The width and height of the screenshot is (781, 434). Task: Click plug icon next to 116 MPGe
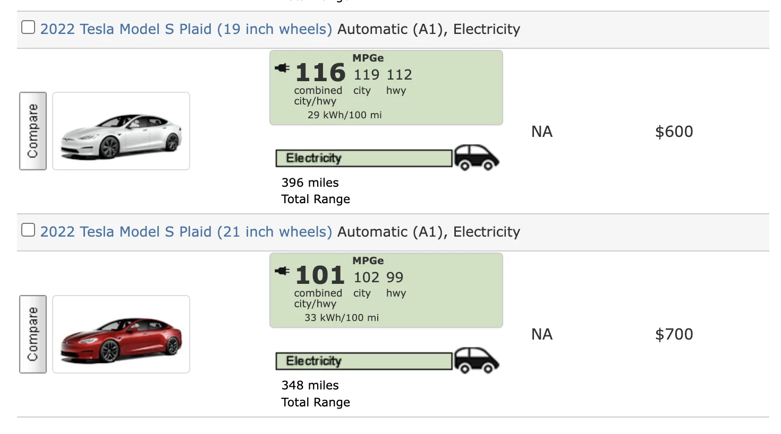click(x=282, y=68)
